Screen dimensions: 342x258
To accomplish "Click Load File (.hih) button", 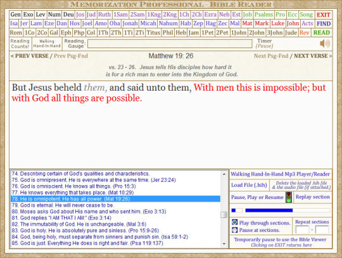I will click(249, 185).
